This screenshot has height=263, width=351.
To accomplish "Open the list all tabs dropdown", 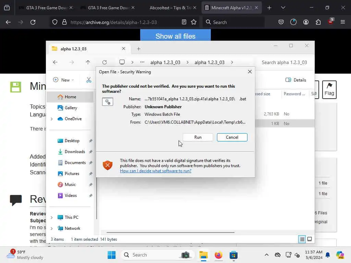I will pos(283,8).
